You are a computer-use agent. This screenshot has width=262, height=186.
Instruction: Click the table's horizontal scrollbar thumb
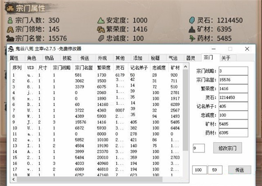click(x=90, y=179)
